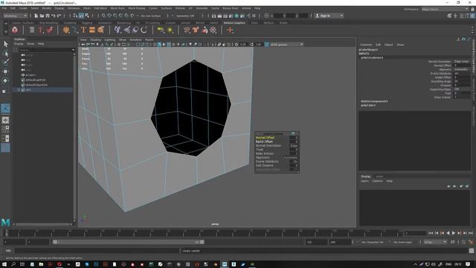Open the Outliner Display menu
The width and height of the screenshot is (476, 268).
(x=19, y=44)
